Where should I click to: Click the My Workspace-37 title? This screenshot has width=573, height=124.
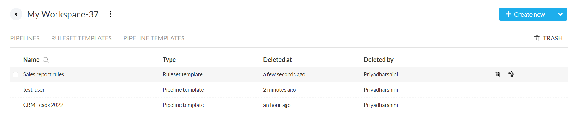coord(63,14)
